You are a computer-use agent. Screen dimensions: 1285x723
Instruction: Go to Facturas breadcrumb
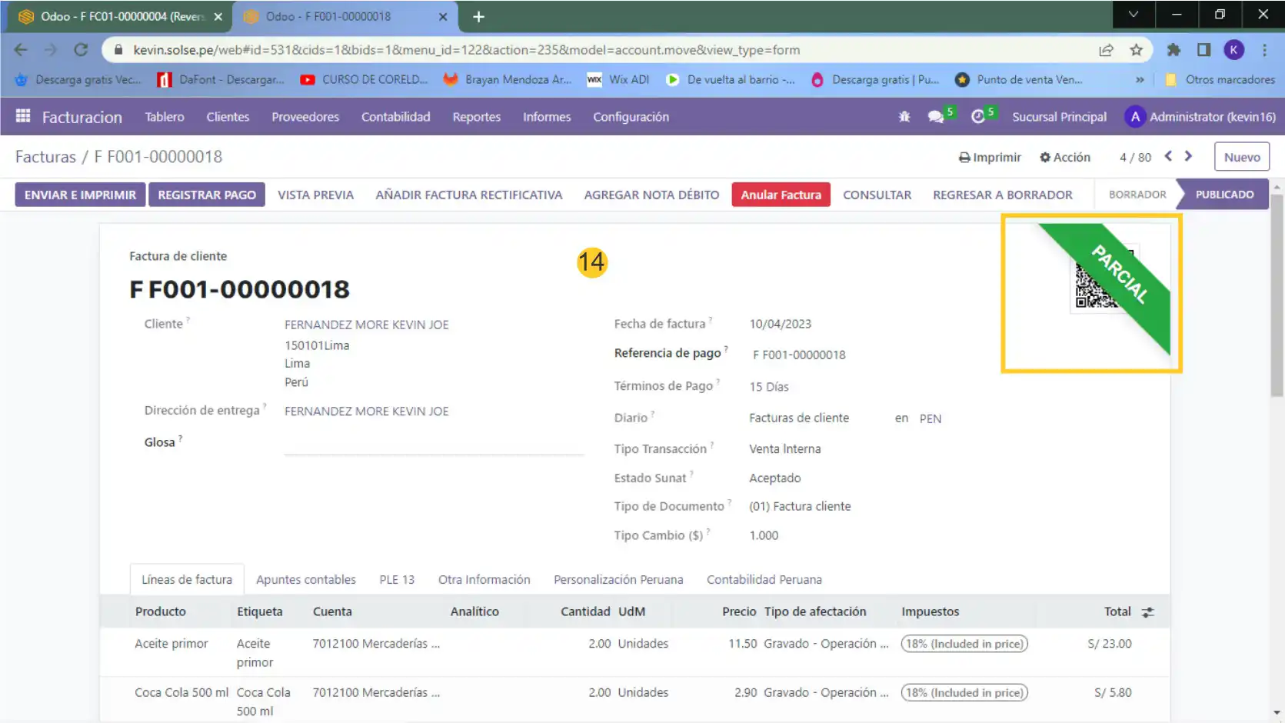click(45, 157)
